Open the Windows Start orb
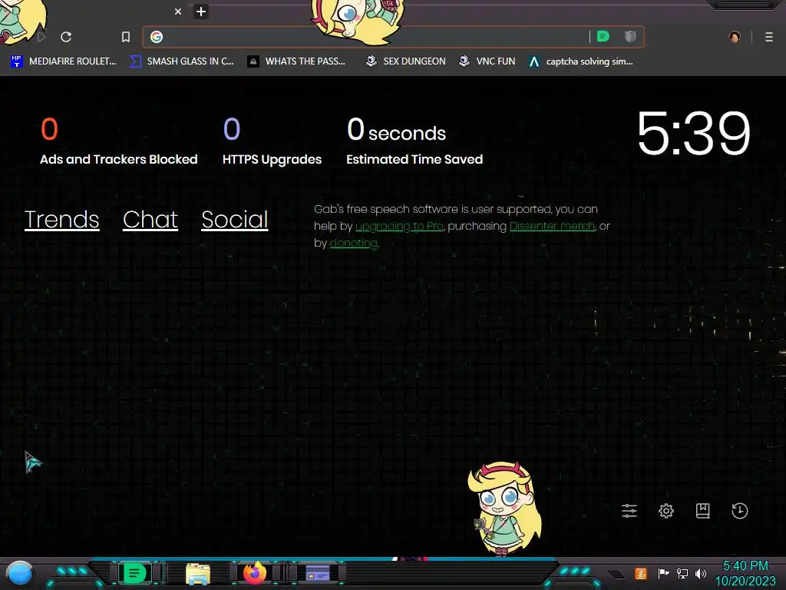 click(19, 573)
